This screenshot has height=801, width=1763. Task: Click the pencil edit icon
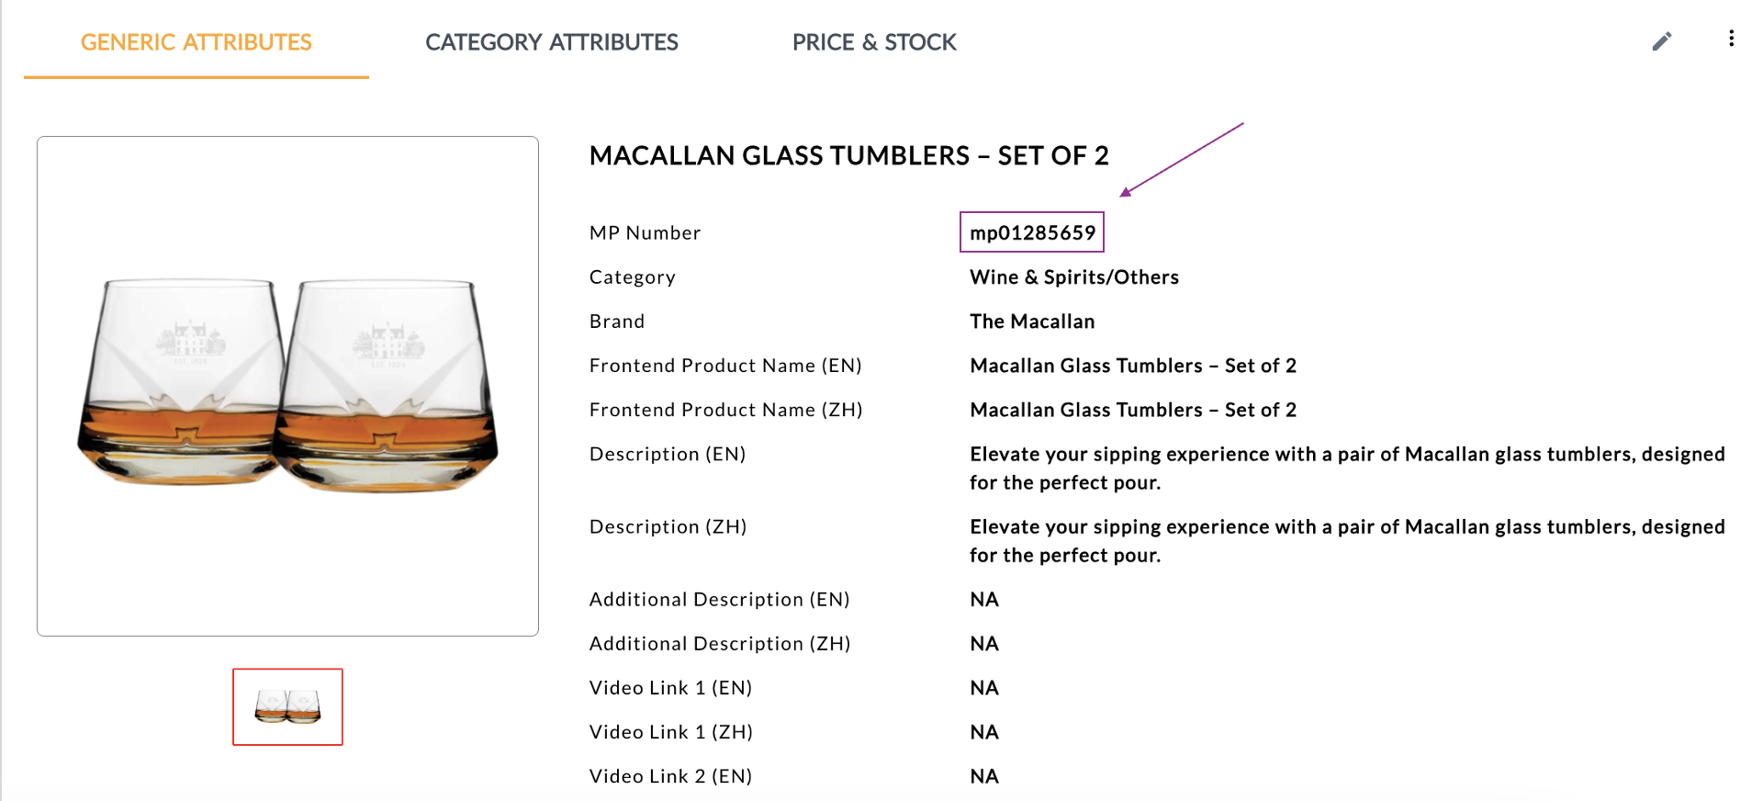(x=1661, y=41)
